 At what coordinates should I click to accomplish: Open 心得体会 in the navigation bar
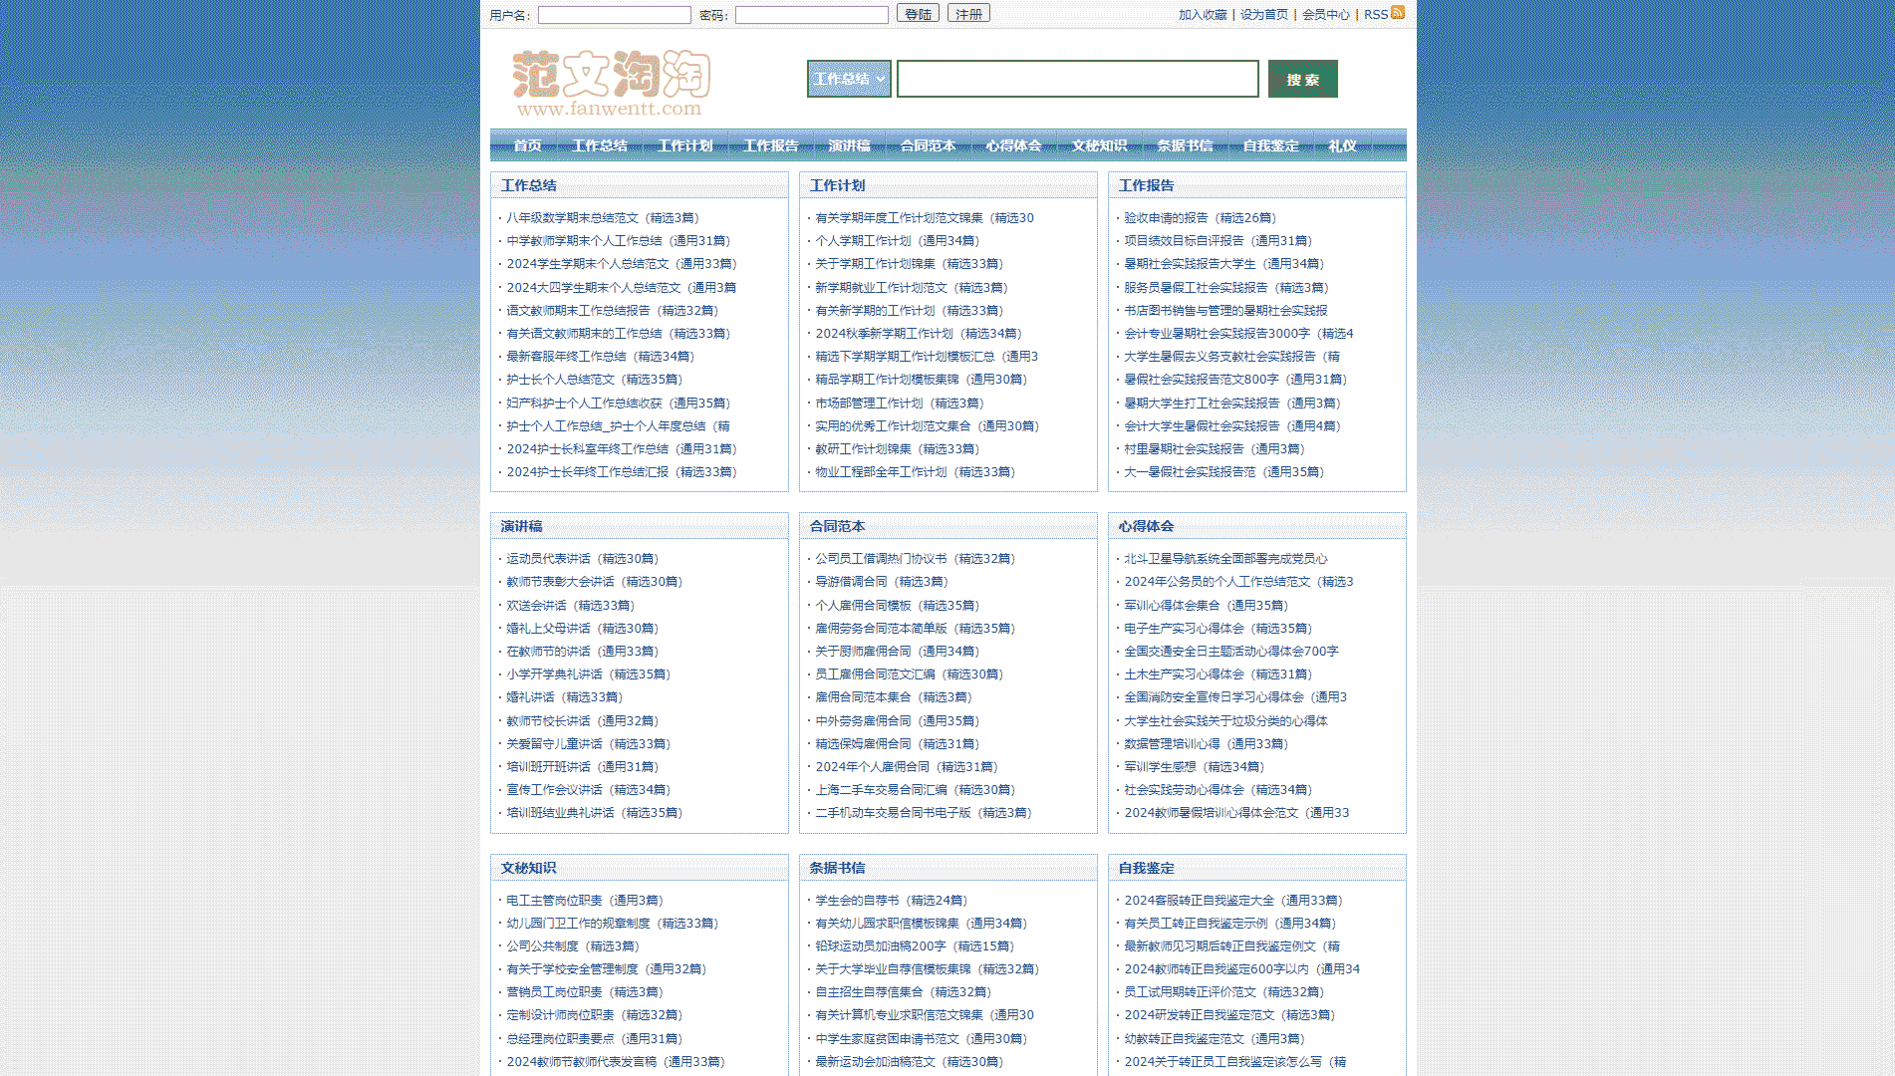(x=1014, y=145)
